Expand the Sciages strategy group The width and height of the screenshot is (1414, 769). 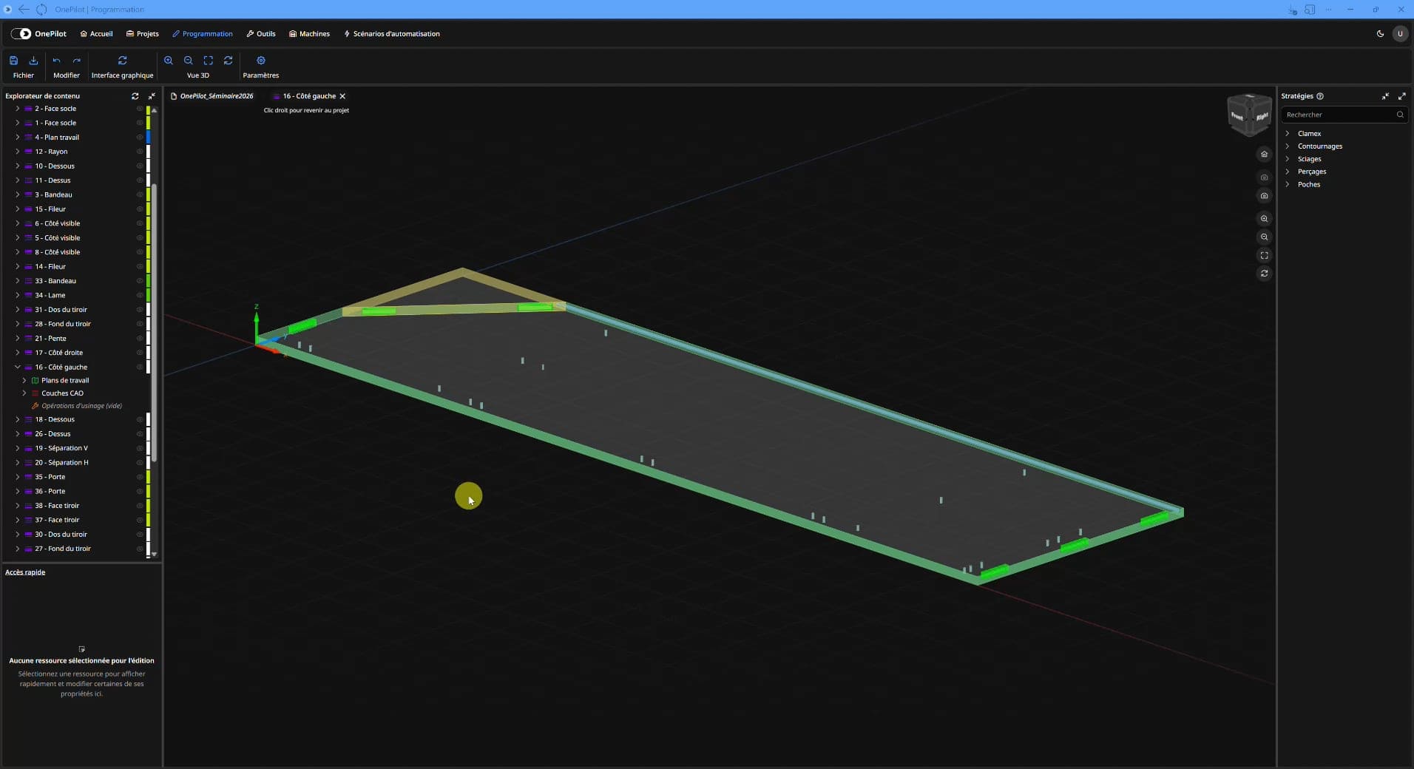[1288, 159]
